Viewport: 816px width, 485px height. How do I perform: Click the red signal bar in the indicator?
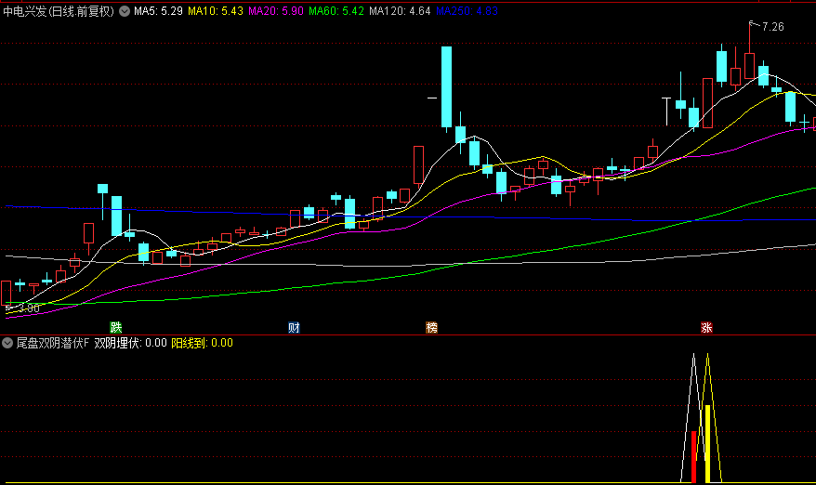(693, 457)
